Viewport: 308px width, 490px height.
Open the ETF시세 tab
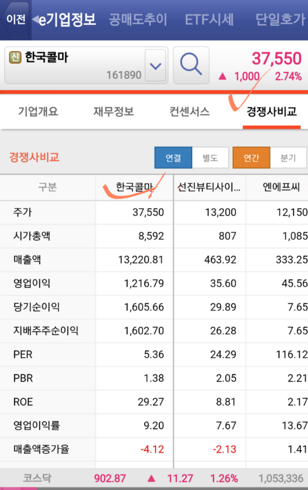click(209, 20)
